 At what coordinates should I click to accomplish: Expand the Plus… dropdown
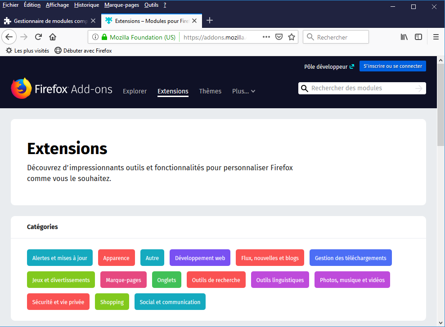tap(243, 91)
